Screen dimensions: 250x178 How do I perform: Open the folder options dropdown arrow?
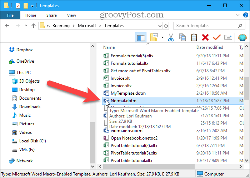pos(162,37)
